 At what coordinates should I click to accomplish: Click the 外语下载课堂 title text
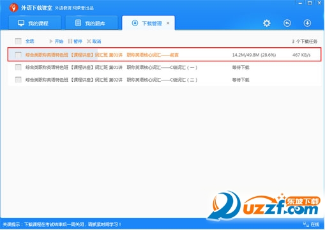click(x=36, y=8)
